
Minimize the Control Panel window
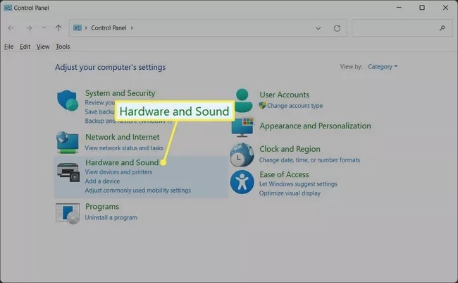[x=399, y=8]
